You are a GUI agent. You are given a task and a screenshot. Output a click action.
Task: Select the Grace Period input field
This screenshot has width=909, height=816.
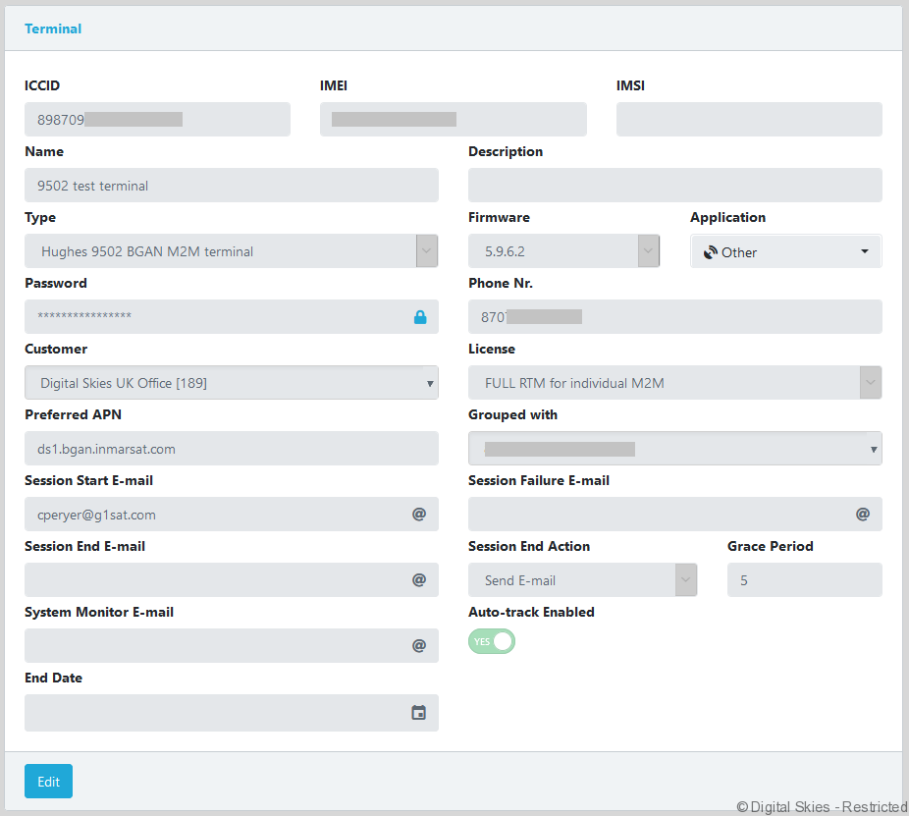[x=804, y=580]
